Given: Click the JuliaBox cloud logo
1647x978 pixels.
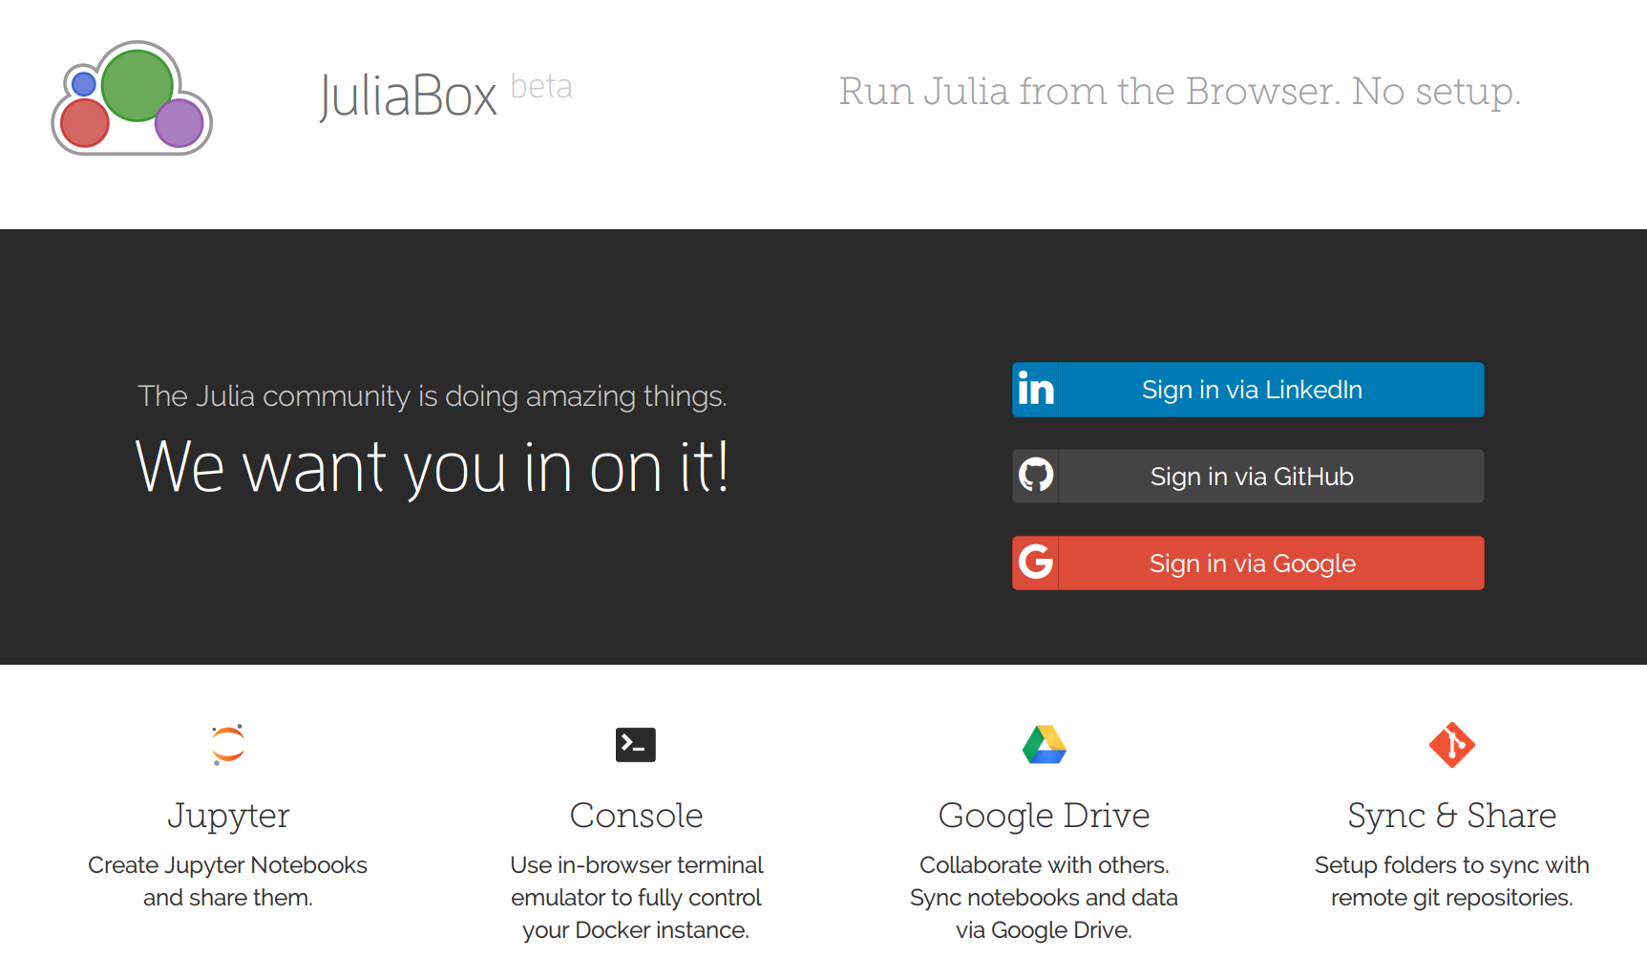Looking at the screenshot, I should click(132, 98).
